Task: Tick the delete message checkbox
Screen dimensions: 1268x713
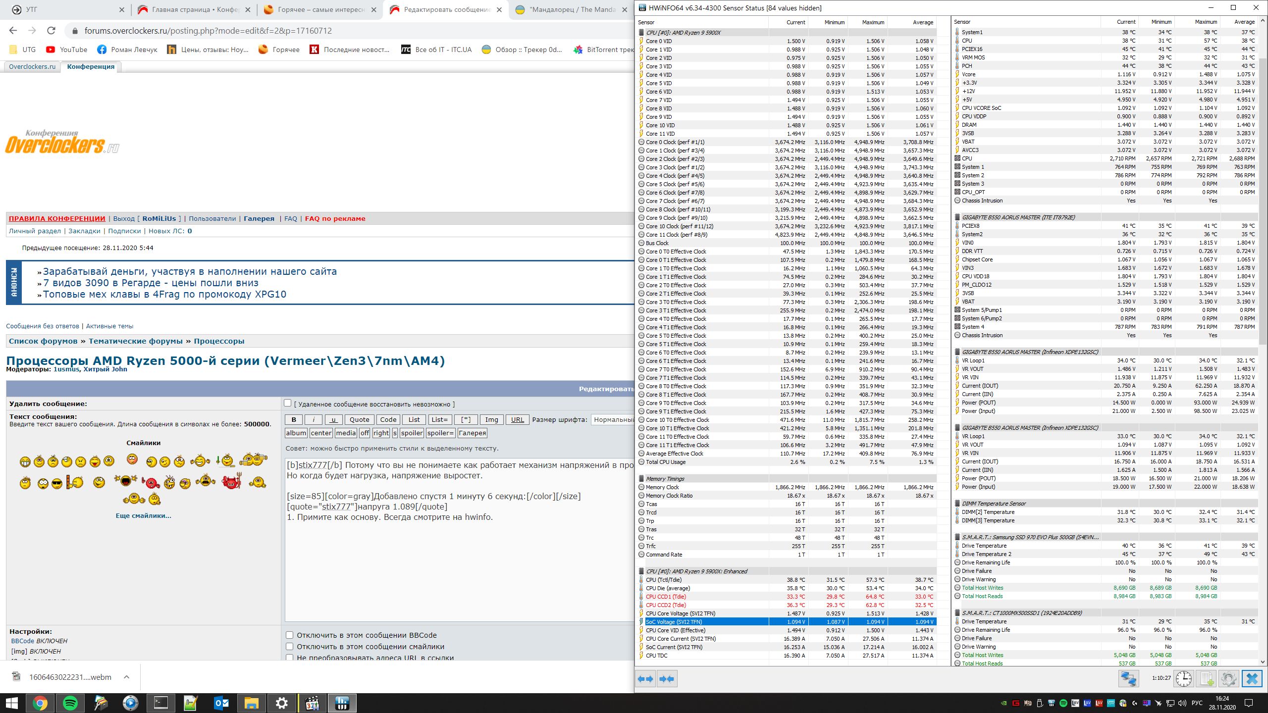Action: coord(288,403)
